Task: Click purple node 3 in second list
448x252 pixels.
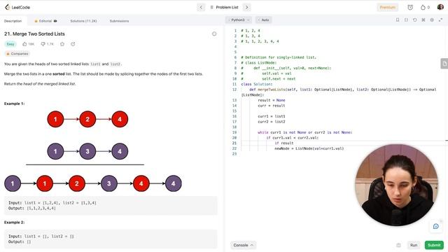Action: click(x=87, y=151)
